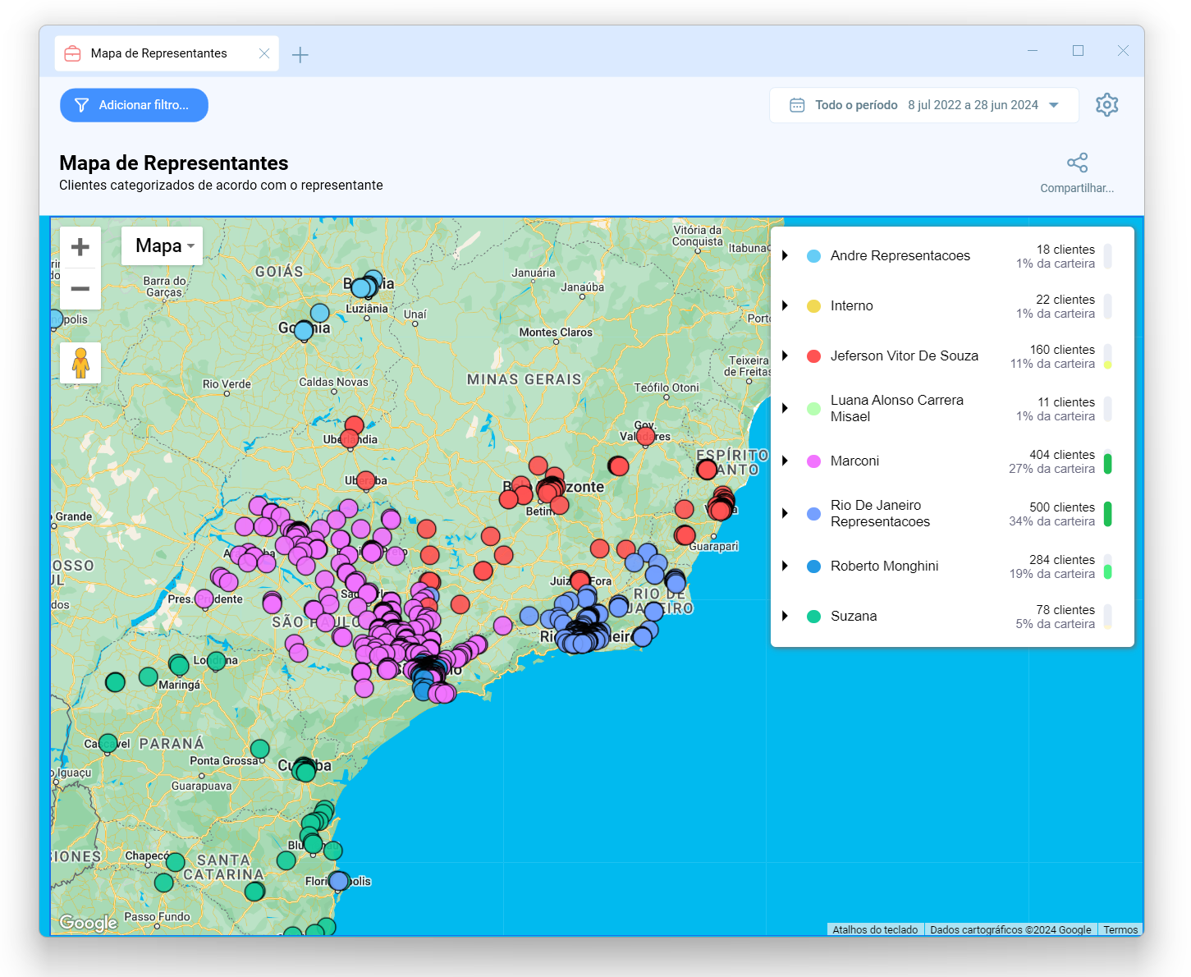Click the periwinkle Rio De Janeiro color dot

click(x=813, y=514)
